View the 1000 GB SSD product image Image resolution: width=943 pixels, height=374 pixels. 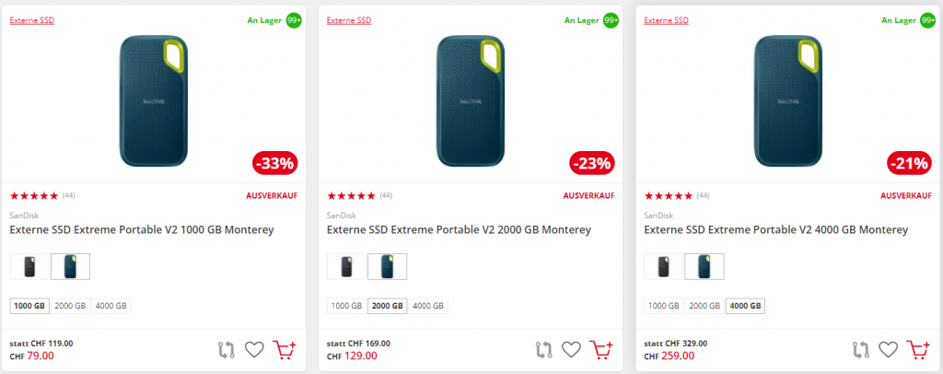153,100
